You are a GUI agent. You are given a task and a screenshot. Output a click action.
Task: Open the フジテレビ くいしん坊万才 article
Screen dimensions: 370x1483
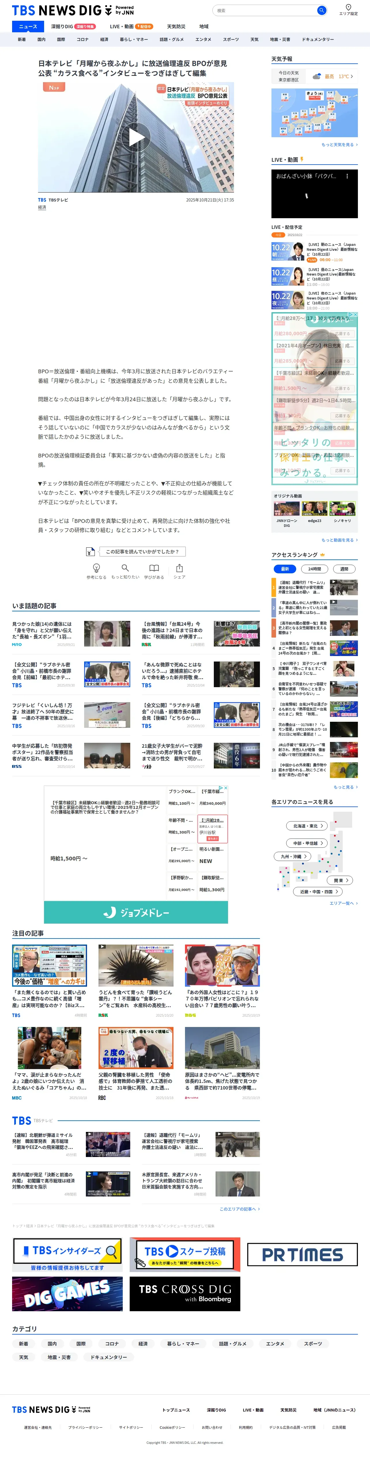pyautogui.click(x=71, y=715)
